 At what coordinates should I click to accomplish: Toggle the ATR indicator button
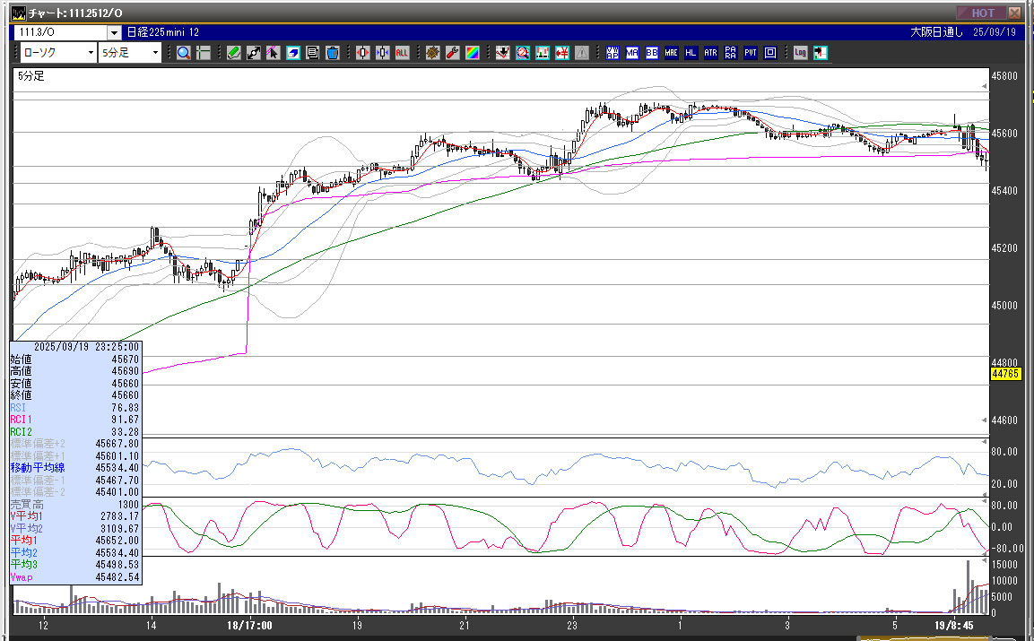[x=710, y=53]
